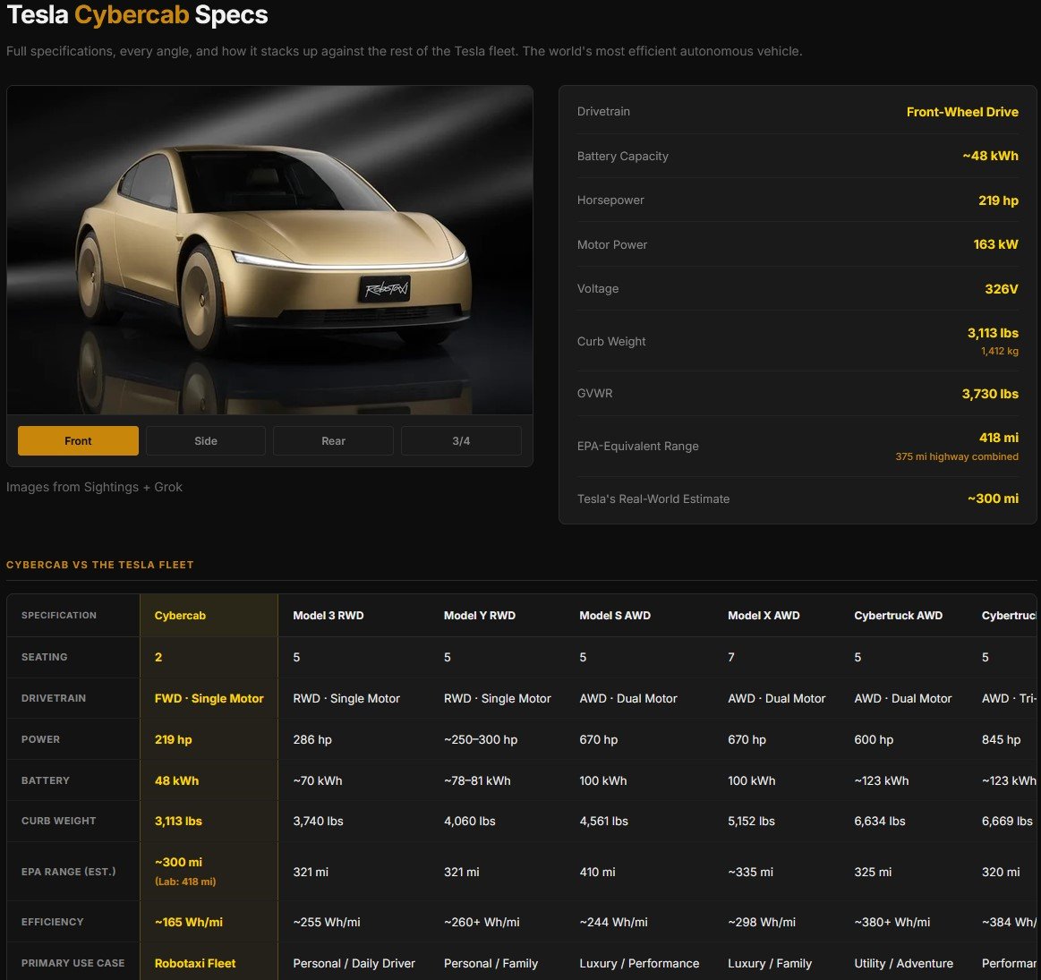This screenshot has width=1041, height=980.
Task: Click the 'Personal / Daily Driver' use case cell
Action: pos(354,963)
